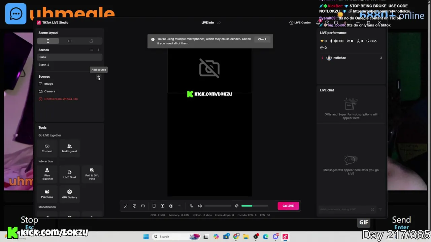Click the Go LIVE button
The width and height of the screenshot is (431, 242).
pos(288,206)
